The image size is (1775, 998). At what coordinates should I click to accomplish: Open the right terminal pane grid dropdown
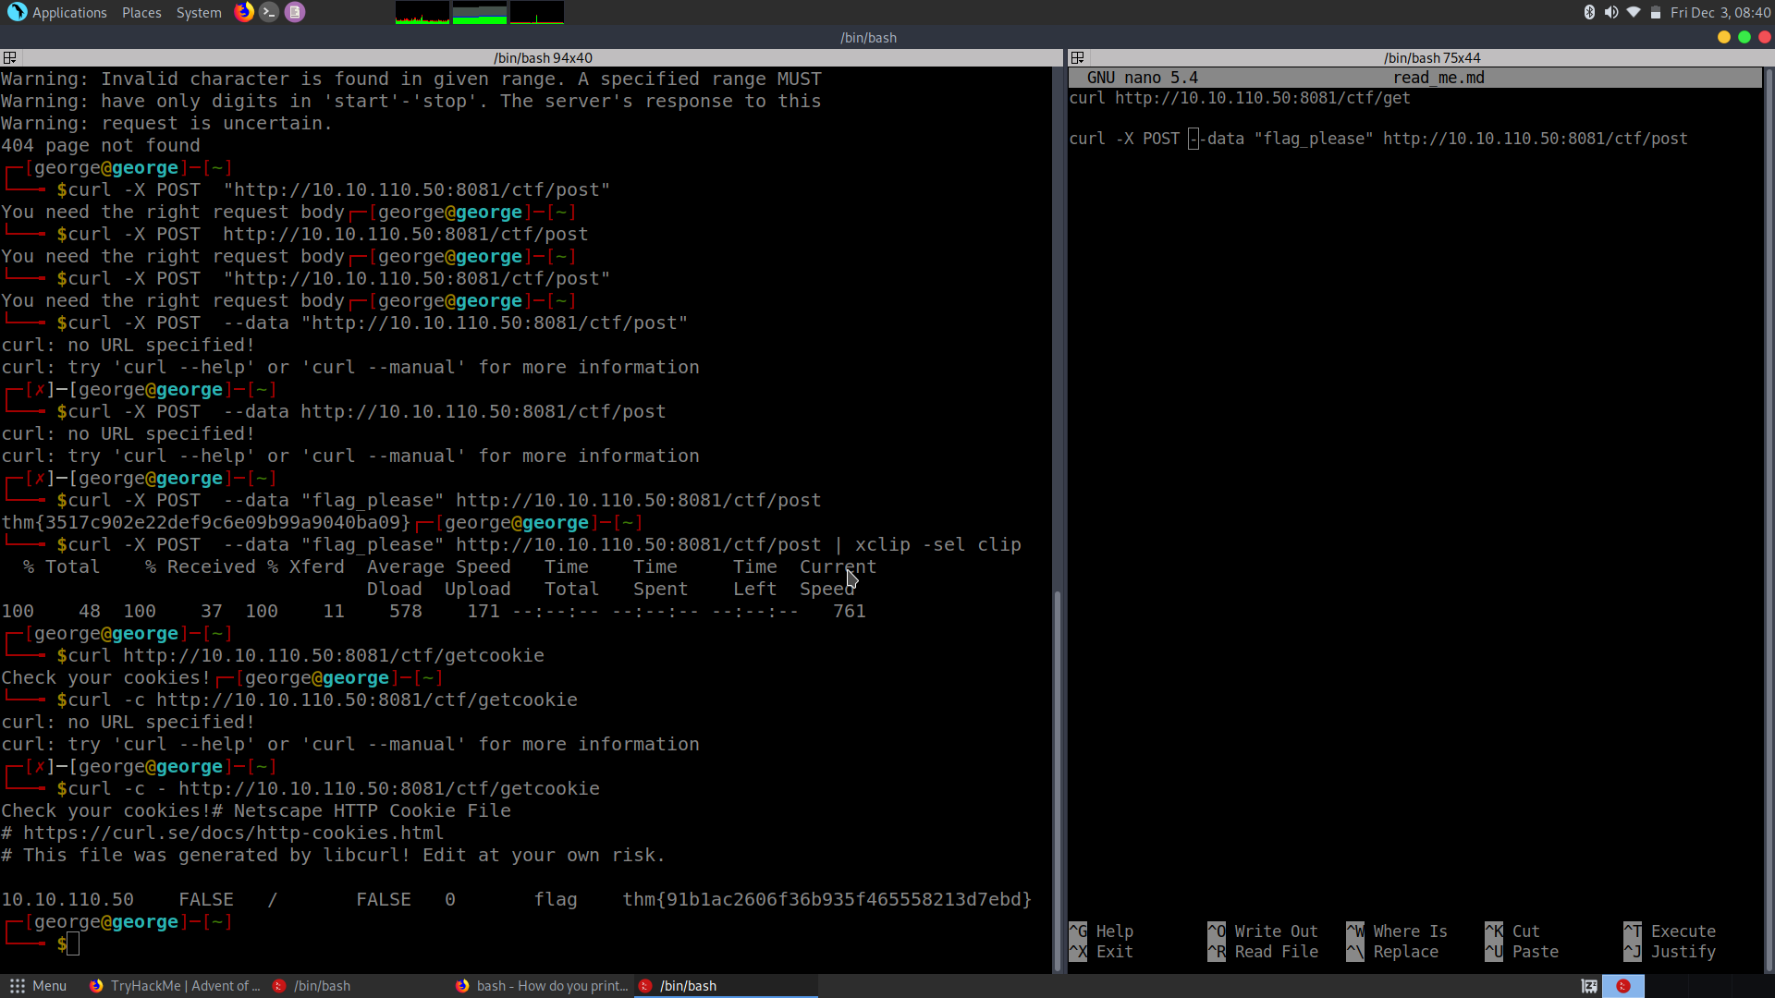coord(1077,57)
